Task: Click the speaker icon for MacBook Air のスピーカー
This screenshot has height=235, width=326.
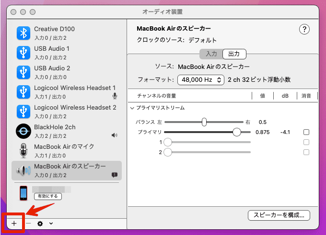Action: click(23, 170)
